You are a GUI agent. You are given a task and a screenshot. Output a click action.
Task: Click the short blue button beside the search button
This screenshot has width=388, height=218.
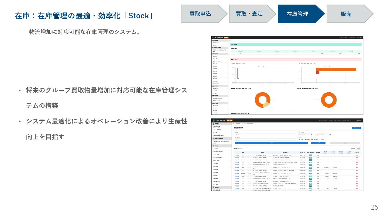point(318,143)
